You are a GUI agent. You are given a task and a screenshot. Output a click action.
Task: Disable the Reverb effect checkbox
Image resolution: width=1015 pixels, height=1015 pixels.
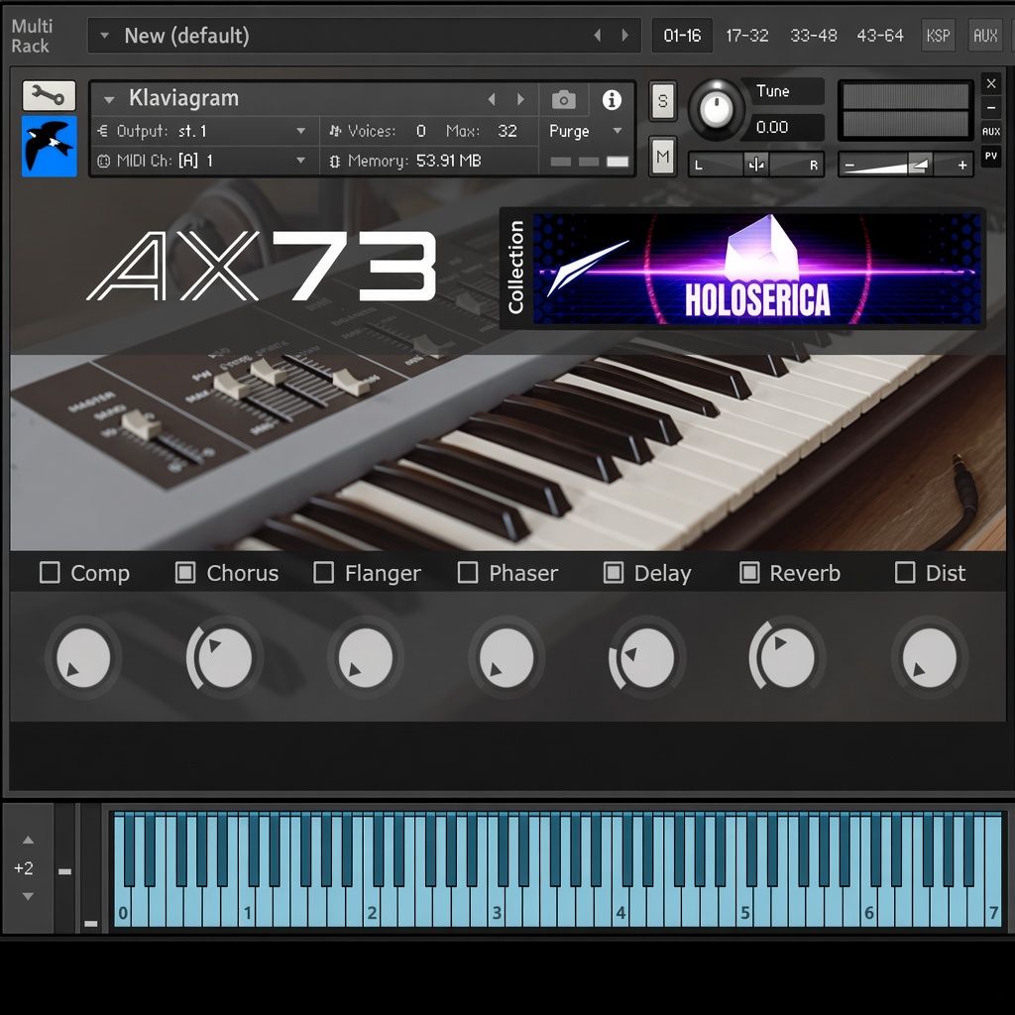point(749,573)
